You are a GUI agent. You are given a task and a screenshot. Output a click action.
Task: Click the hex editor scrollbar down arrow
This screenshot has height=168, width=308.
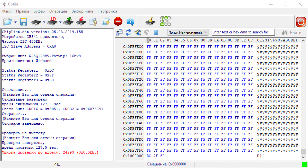[303, 157]
